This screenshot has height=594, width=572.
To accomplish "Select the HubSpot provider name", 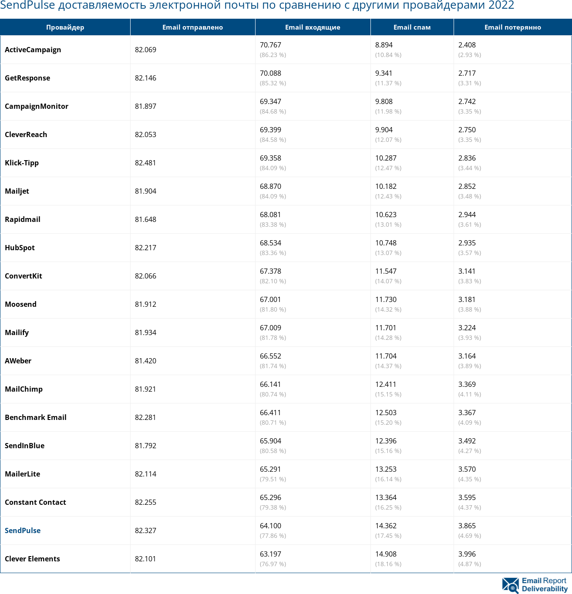I will (x=20, y=248).
